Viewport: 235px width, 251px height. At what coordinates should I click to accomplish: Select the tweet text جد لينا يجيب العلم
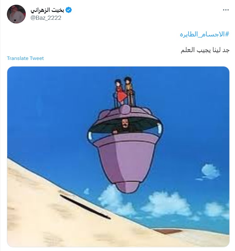[205, 50]
